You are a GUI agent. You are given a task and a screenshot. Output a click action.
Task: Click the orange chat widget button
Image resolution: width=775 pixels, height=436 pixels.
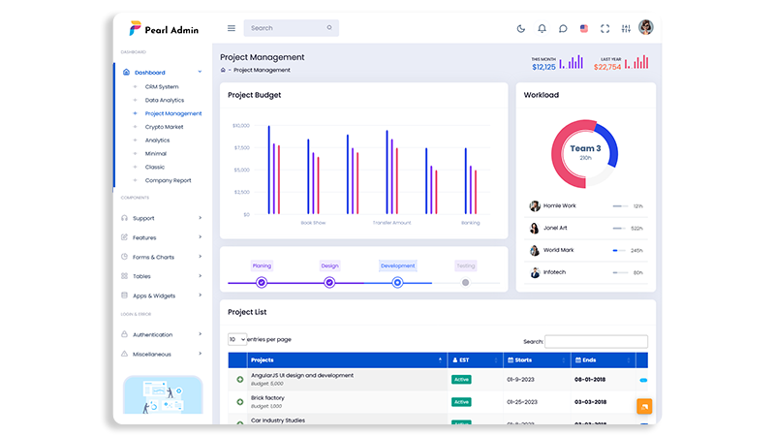[x=644, y=406]
